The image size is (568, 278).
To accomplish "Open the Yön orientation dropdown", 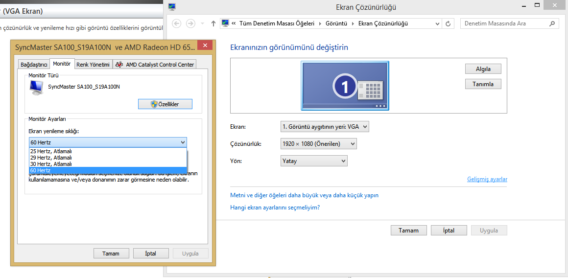I will tap(314, 161).
